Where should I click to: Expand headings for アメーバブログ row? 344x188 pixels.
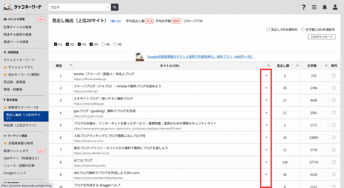266,88
